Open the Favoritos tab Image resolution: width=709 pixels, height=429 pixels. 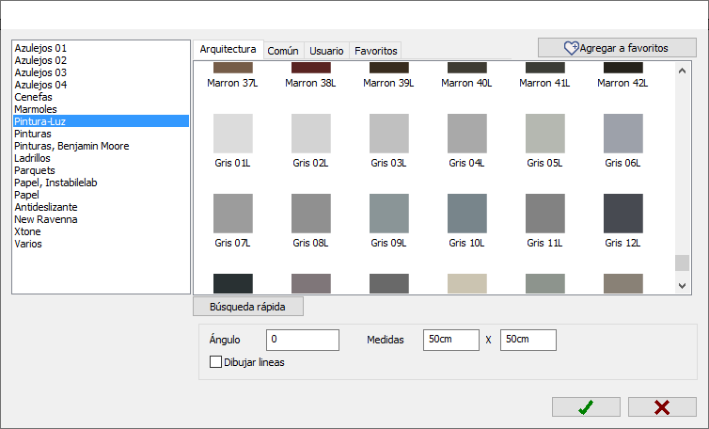(376, 51)
